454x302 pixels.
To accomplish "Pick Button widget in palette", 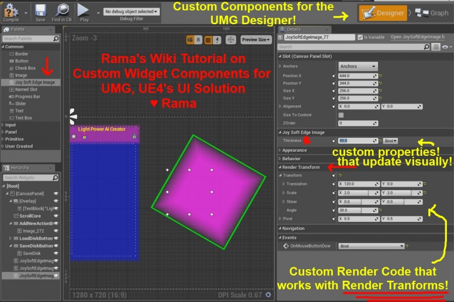I will pyautogui.click(x=22, y=61).
